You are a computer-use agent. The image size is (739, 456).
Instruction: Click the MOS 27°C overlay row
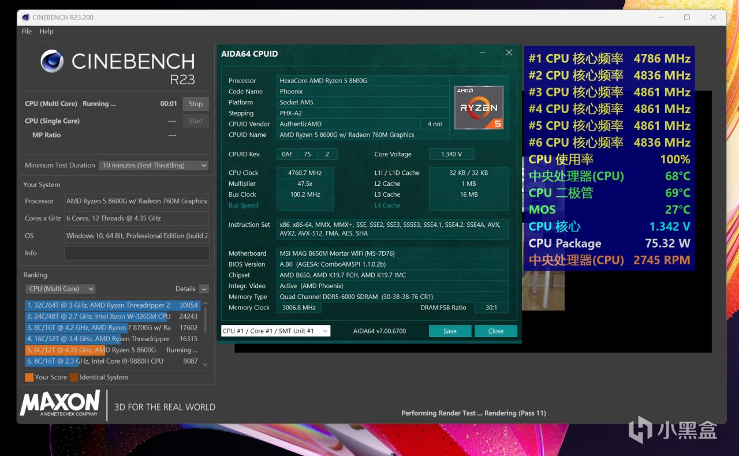click(x=610, y=210)
